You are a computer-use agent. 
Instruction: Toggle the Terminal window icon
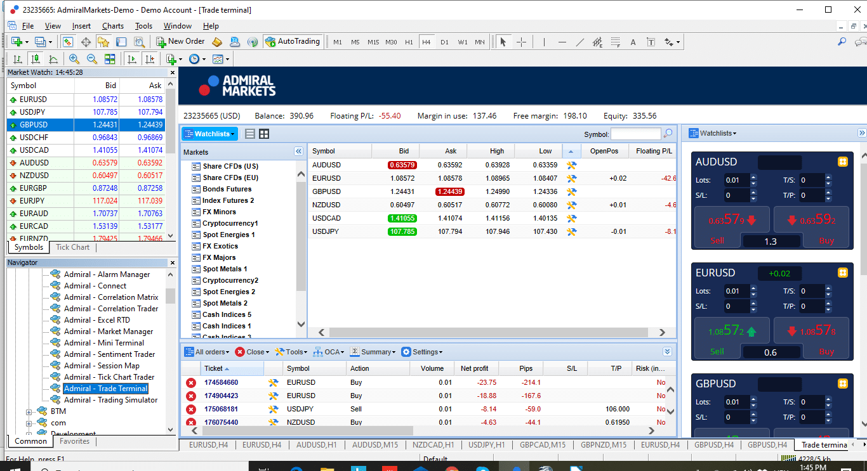pyautogui.click(x=121, y=42)
